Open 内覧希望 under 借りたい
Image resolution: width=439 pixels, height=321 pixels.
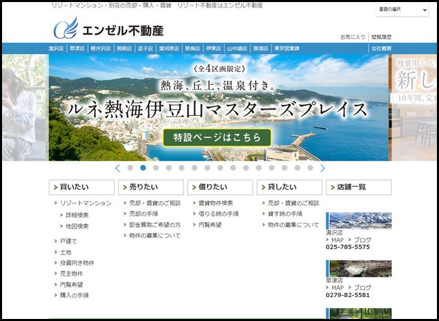[x=210, y=224]
